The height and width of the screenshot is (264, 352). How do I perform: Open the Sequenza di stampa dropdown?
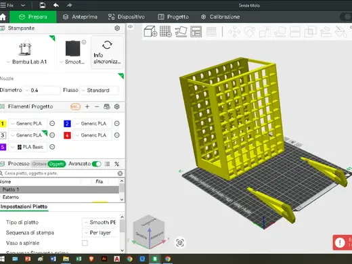(100, 233)
